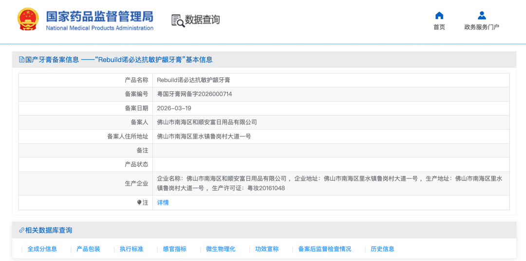Click the document icon before 国产牙膏备案信息
526x261 pixels.
coord(22,60)
